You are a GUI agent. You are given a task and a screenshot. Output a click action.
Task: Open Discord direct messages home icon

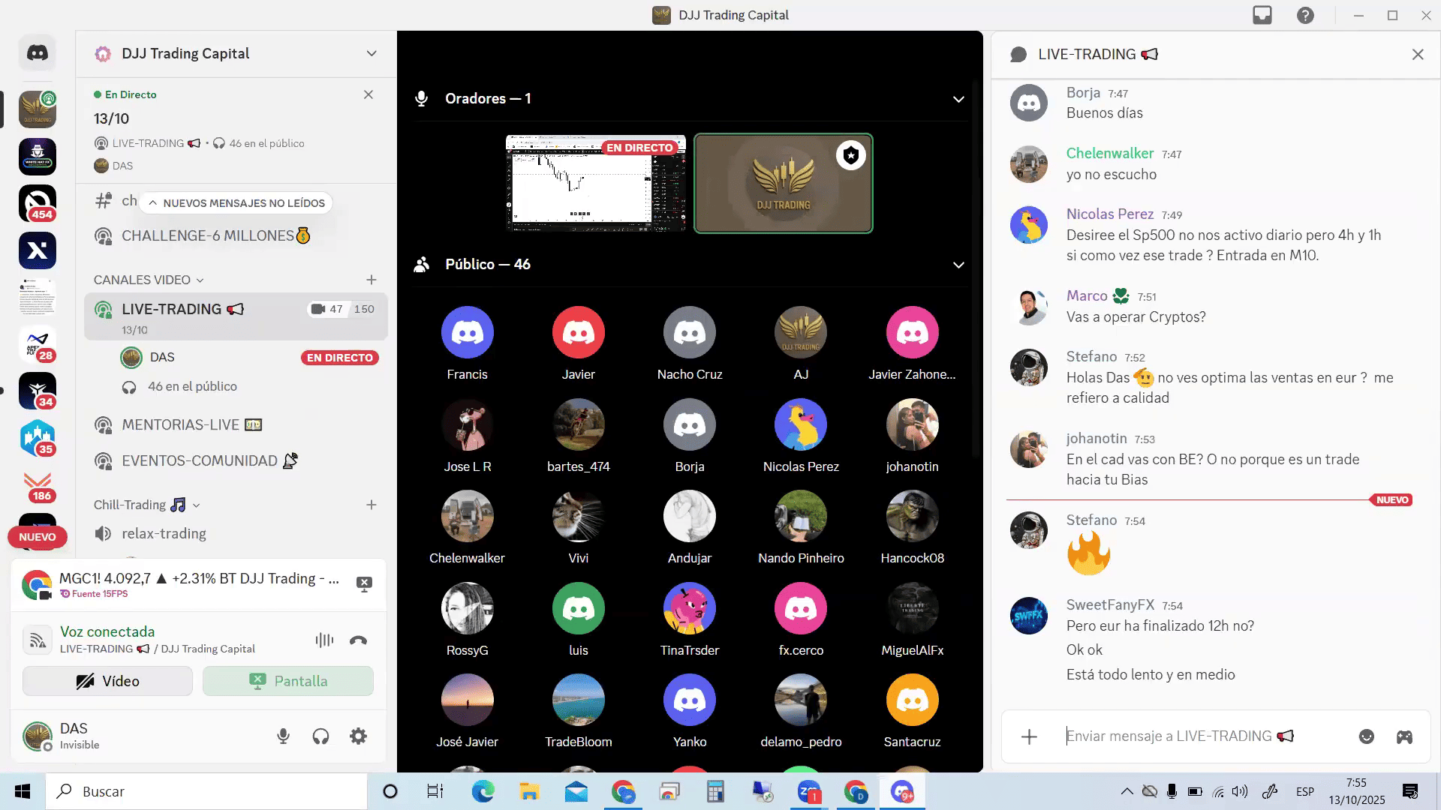tap(38, 53)
